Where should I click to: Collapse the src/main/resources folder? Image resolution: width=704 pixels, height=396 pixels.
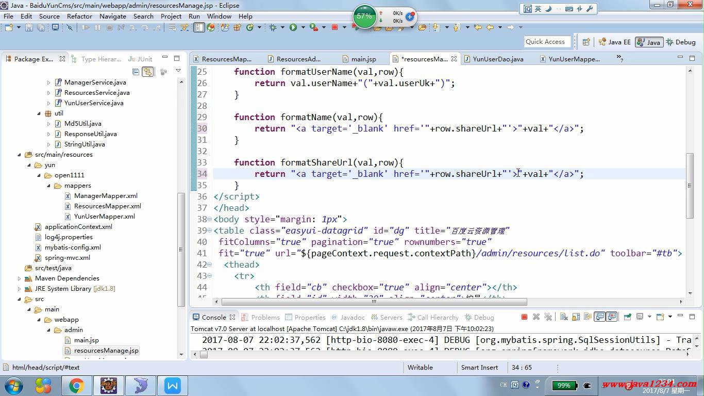20,155
